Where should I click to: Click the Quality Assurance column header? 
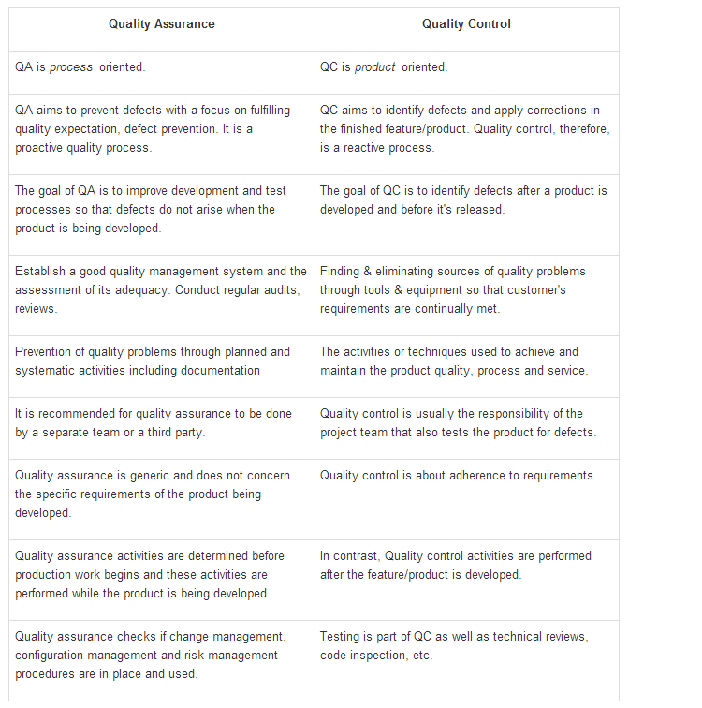(161, 24)
